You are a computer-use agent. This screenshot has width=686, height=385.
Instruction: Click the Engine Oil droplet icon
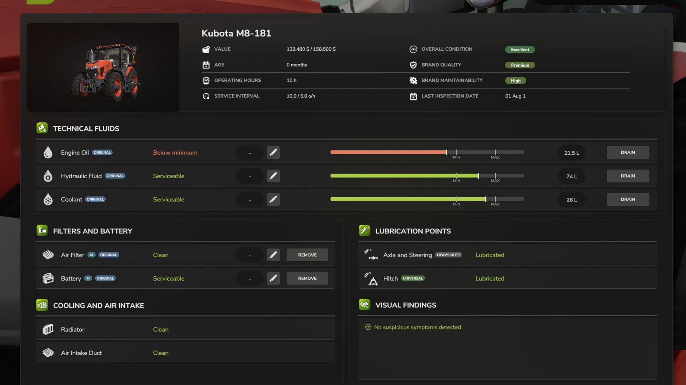click(x=48, y=153)
